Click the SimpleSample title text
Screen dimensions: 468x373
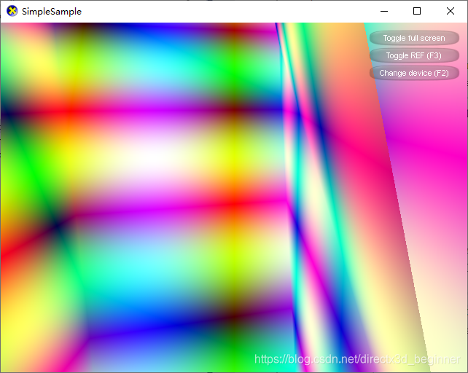click(x=52, y=12)
